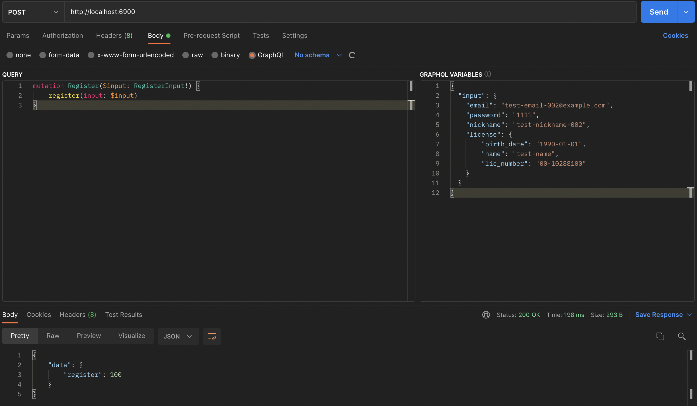Open the JSON format dropdown

(x=178, y=336)
